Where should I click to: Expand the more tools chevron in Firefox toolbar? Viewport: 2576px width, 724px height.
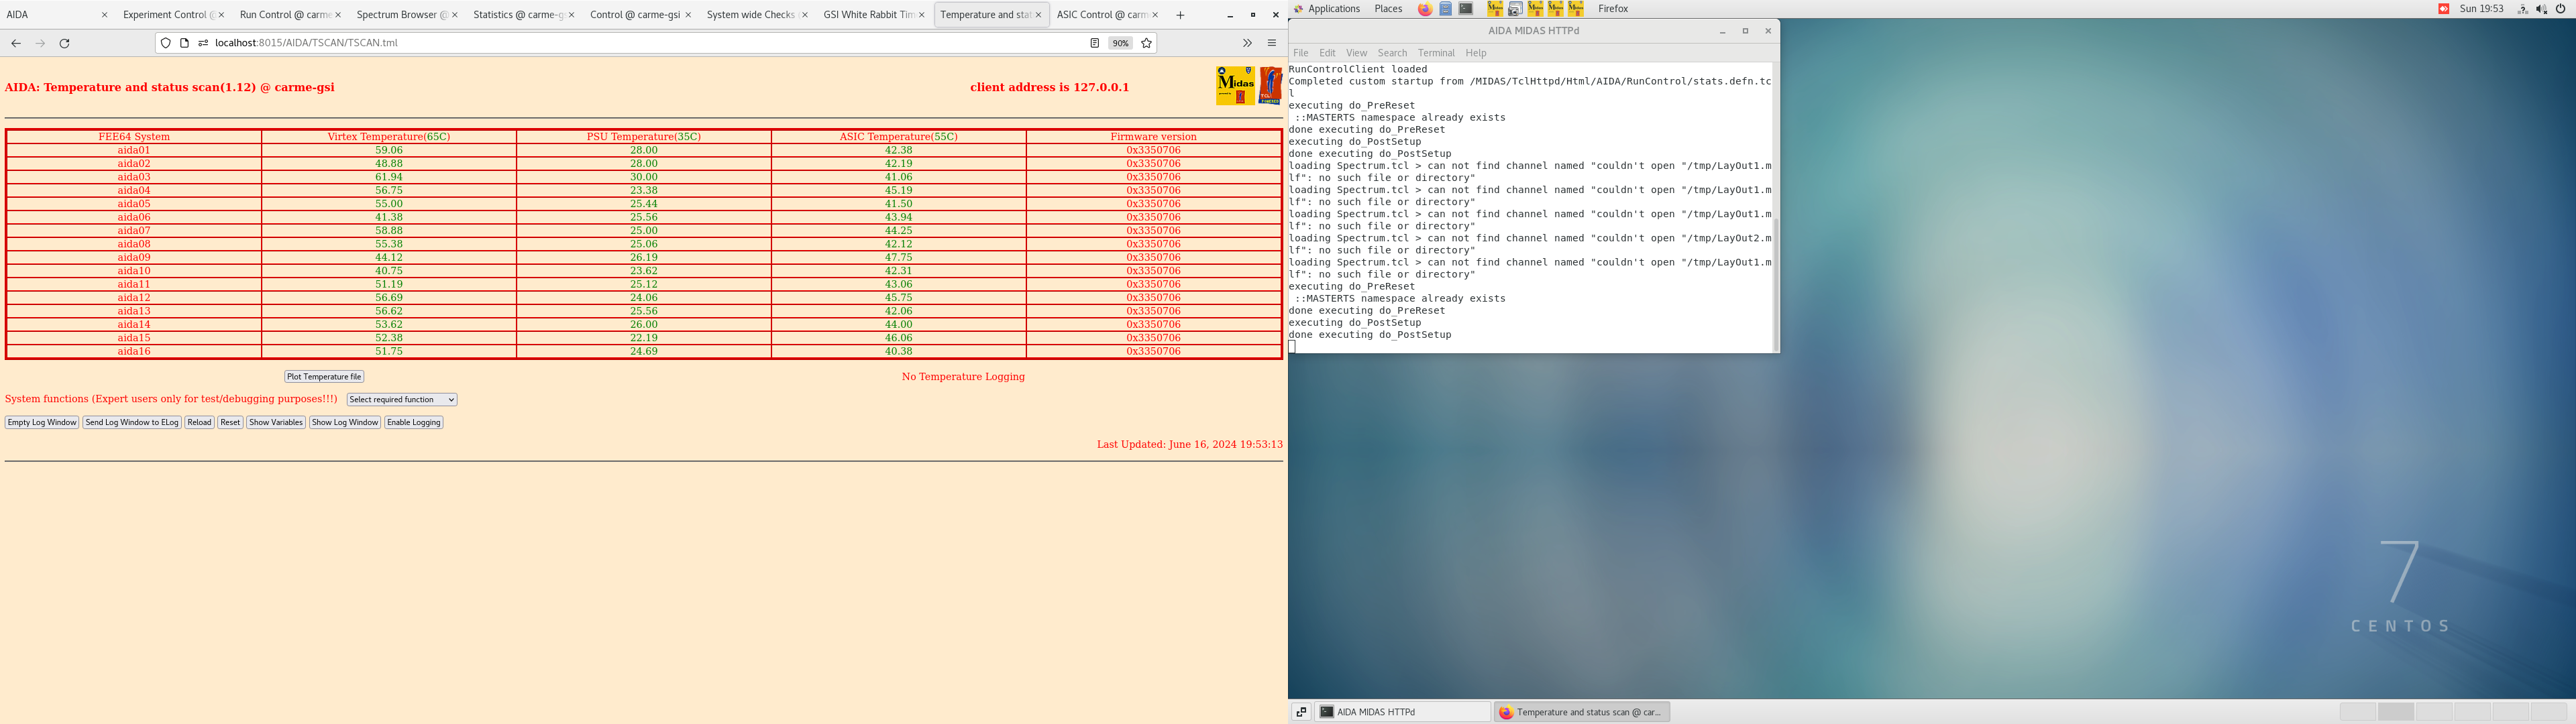[x=1247, y=43]
